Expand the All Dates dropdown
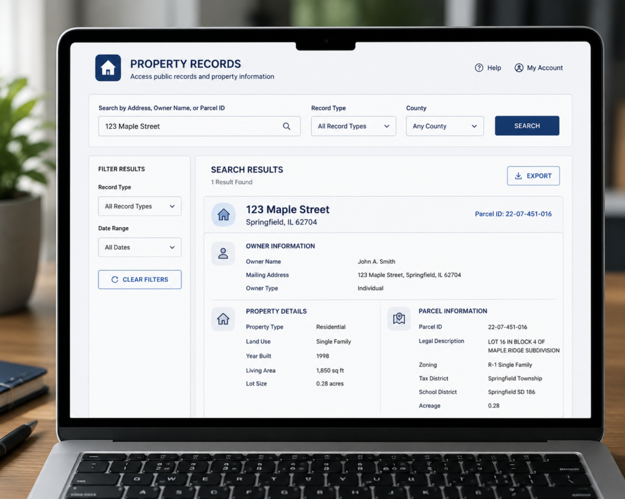The height and width of the screenshot is (499, 625). point(140,247)
